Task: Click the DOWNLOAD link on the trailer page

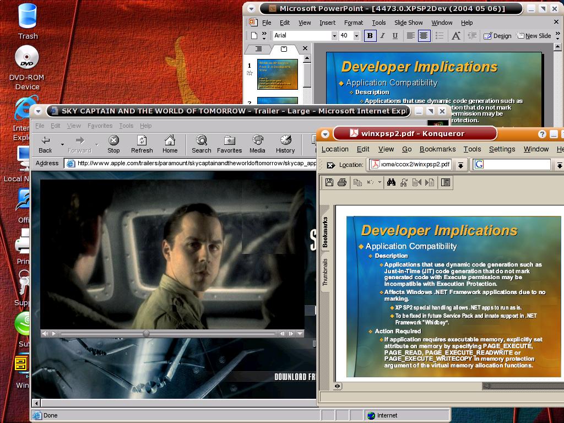Action: click(x=295, y=377)
